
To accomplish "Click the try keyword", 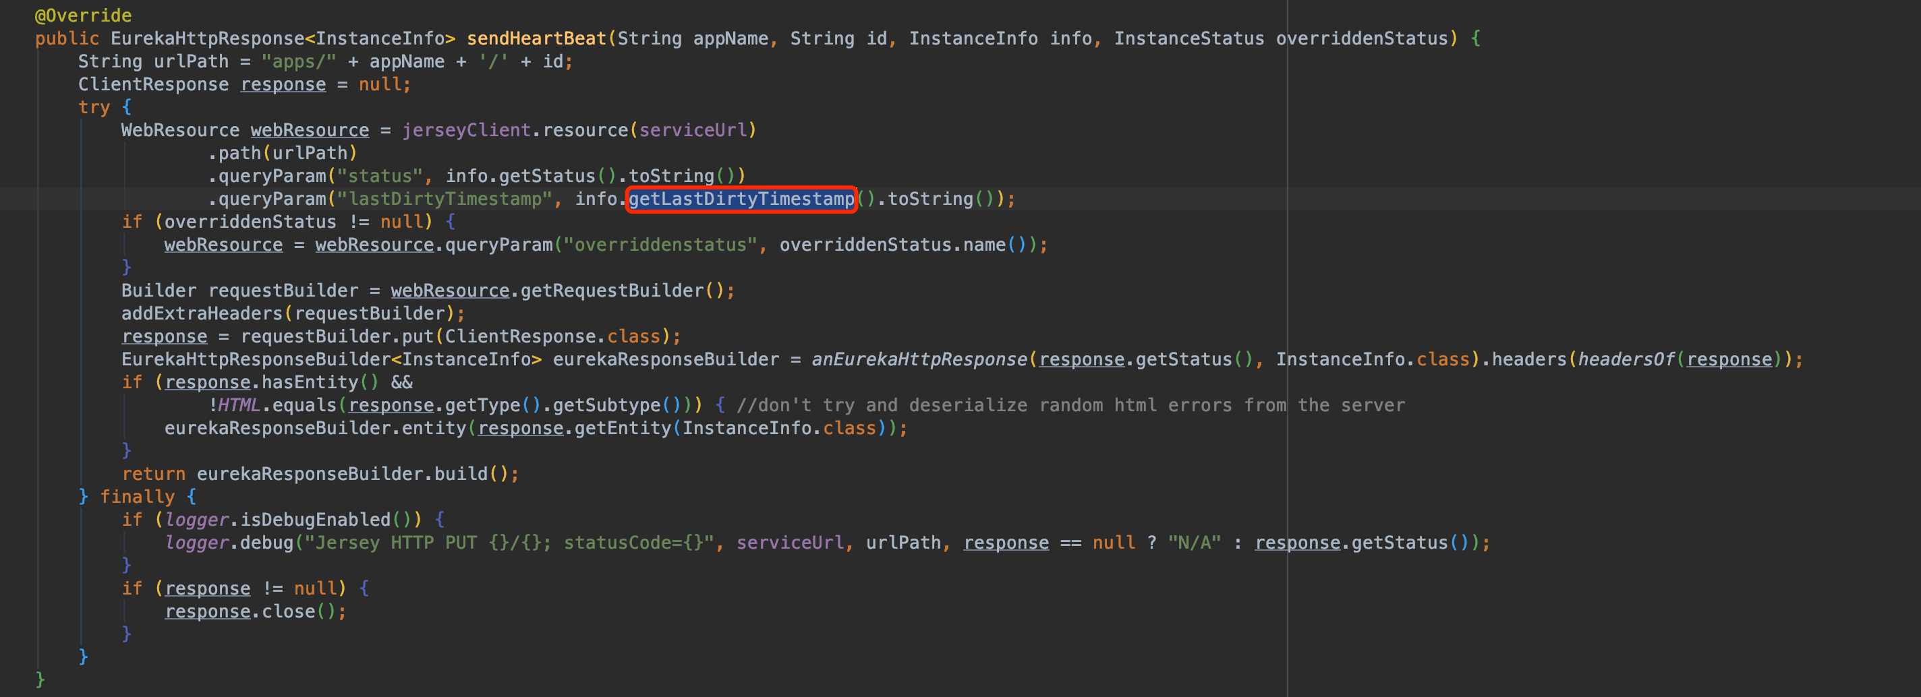I will [x=94, y=107].
